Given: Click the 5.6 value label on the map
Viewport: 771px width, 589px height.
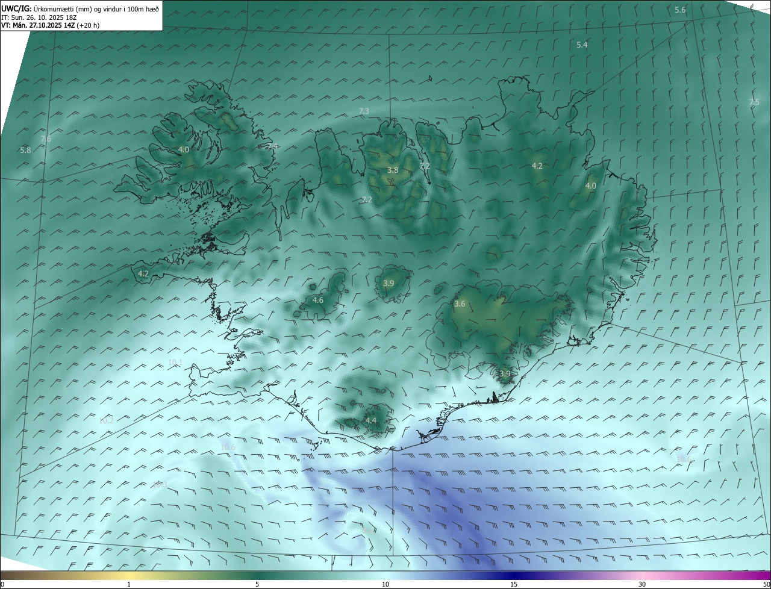Looking at the screenshot, I should (x=680, y=10).
